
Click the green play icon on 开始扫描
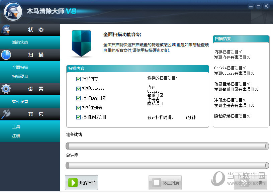coord(73,183)
